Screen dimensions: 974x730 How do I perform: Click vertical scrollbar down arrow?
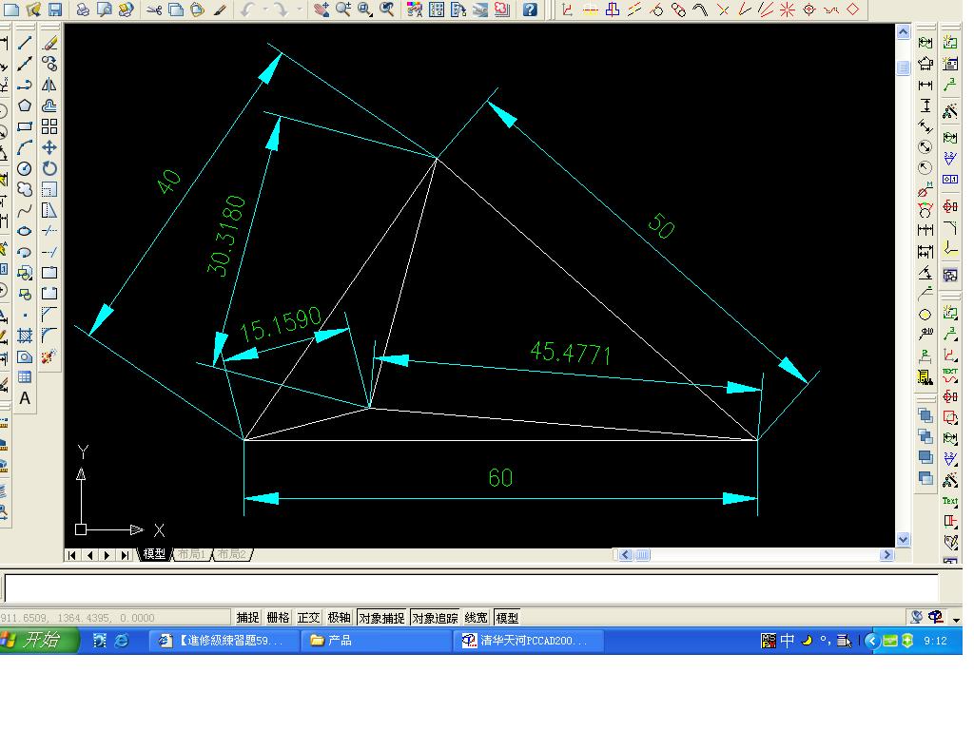904,540
